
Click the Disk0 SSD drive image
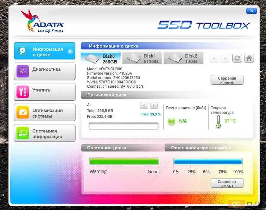click(x=92, y=59)
